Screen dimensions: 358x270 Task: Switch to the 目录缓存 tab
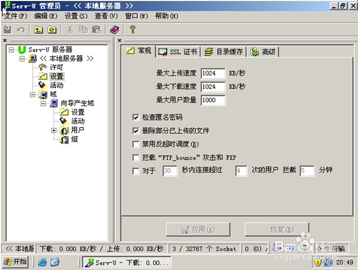pos(224,52)
